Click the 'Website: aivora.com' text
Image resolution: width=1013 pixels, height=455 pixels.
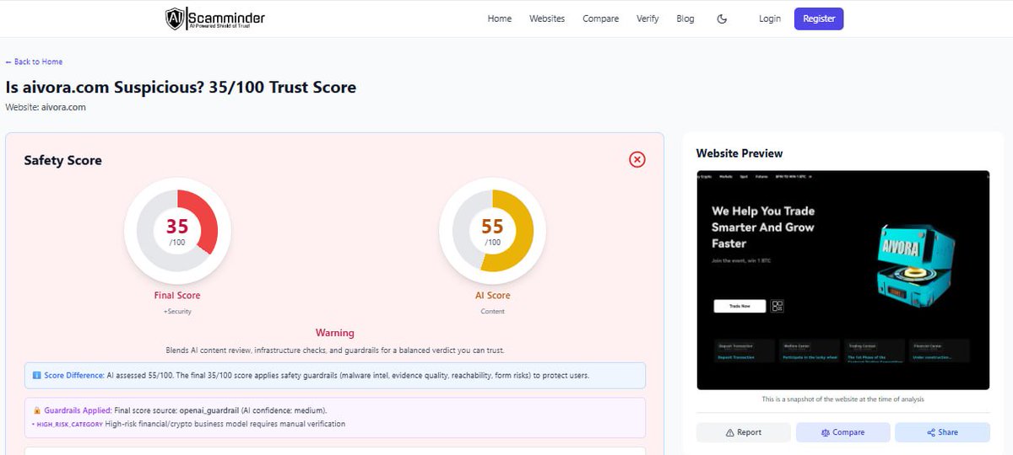(x=46, y=107)
